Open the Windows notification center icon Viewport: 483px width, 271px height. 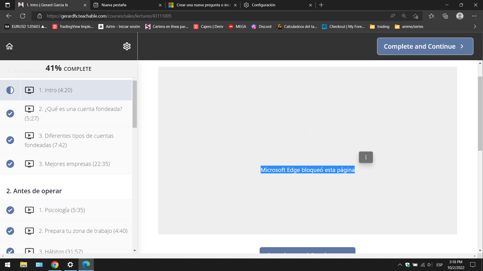[x=473, y=265]
